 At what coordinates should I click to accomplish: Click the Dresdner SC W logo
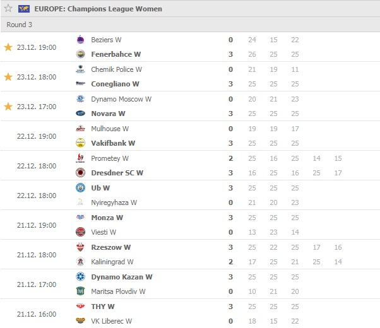point(80,172)
